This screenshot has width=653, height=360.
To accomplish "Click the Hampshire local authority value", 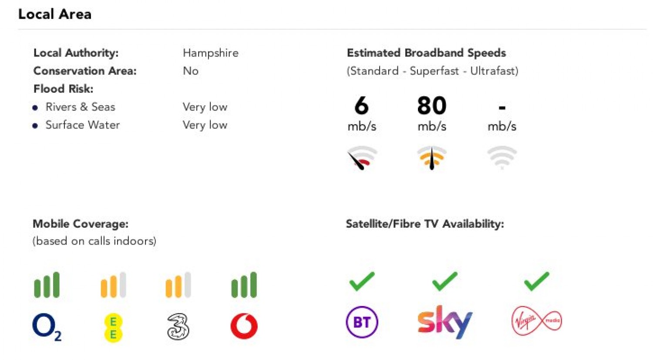I will point(211,53).
